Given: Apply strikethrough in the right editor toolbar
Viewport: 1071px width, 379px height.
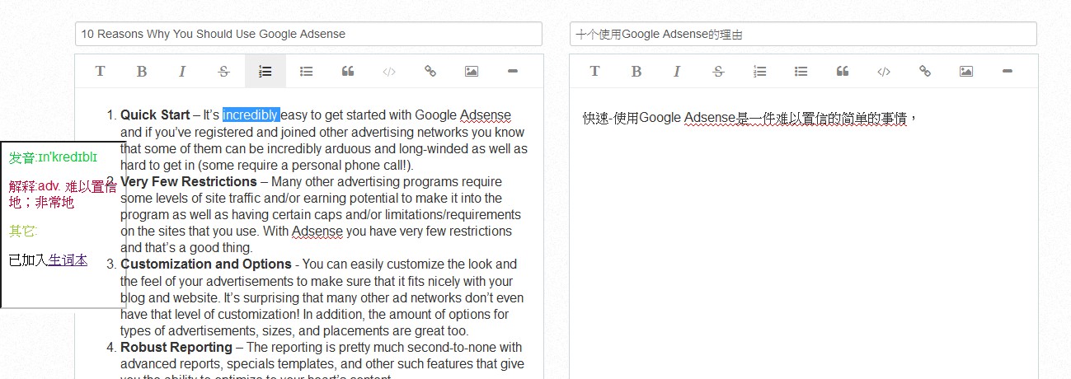Looking at the screenshot, I should (718, 72).
